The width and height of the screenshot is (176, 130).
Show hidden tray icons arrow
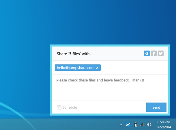[x=121, y=125]
